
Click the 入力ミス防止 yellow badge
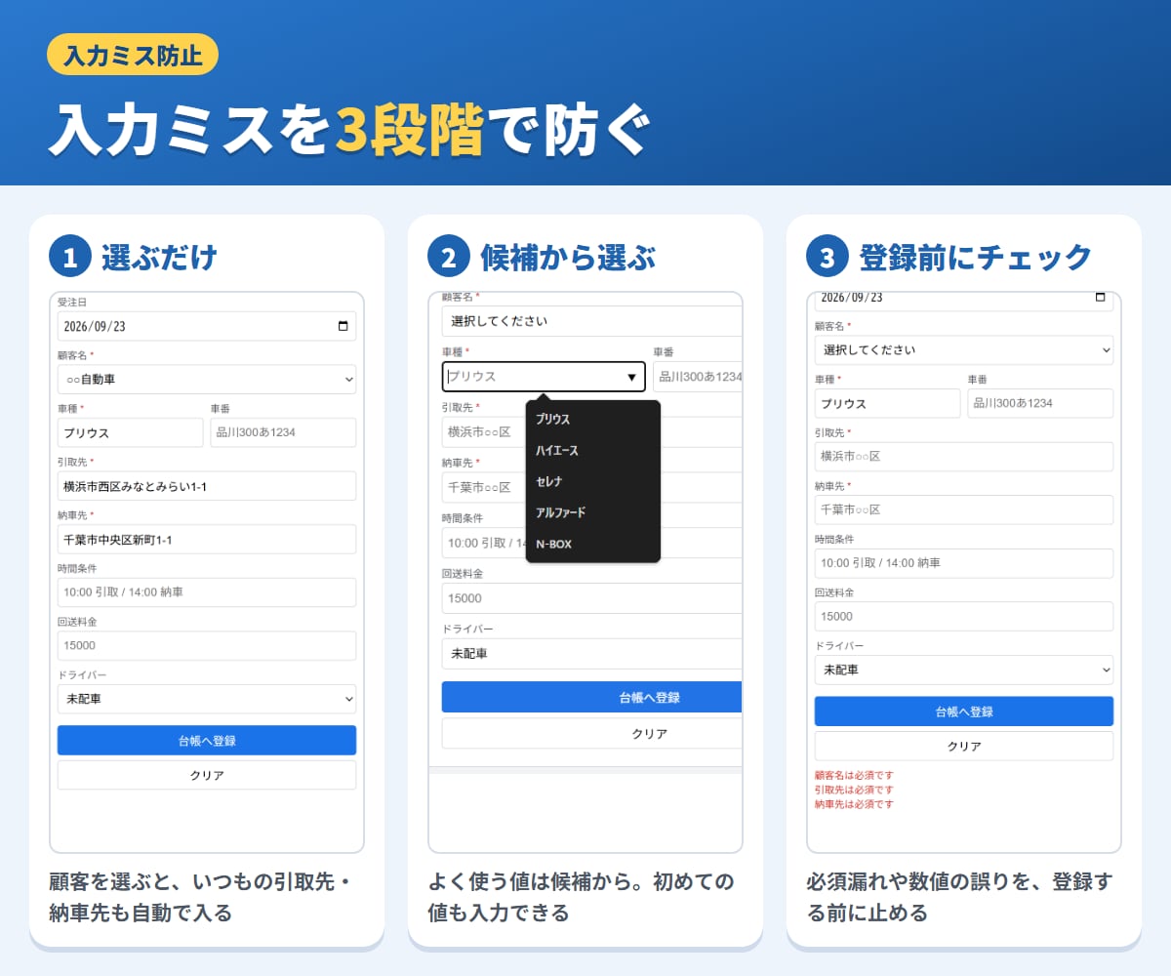coord(133,55)
